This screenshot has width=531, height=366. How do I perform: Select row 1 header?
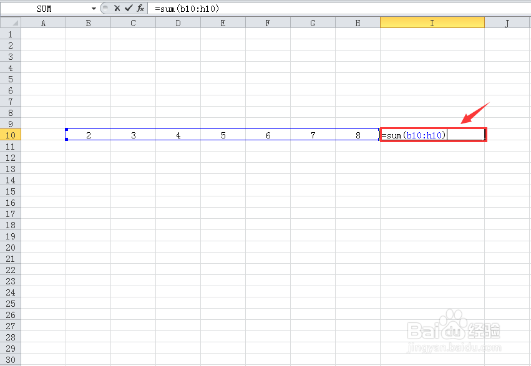tap(11, 34)
